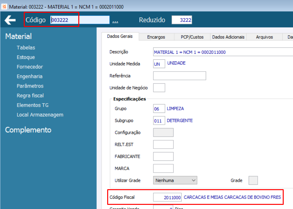Image resolution: width=293 pixels, height=209 pixels.
Task: Click the Unidade de Negócio field
Action: click(159, 88)
